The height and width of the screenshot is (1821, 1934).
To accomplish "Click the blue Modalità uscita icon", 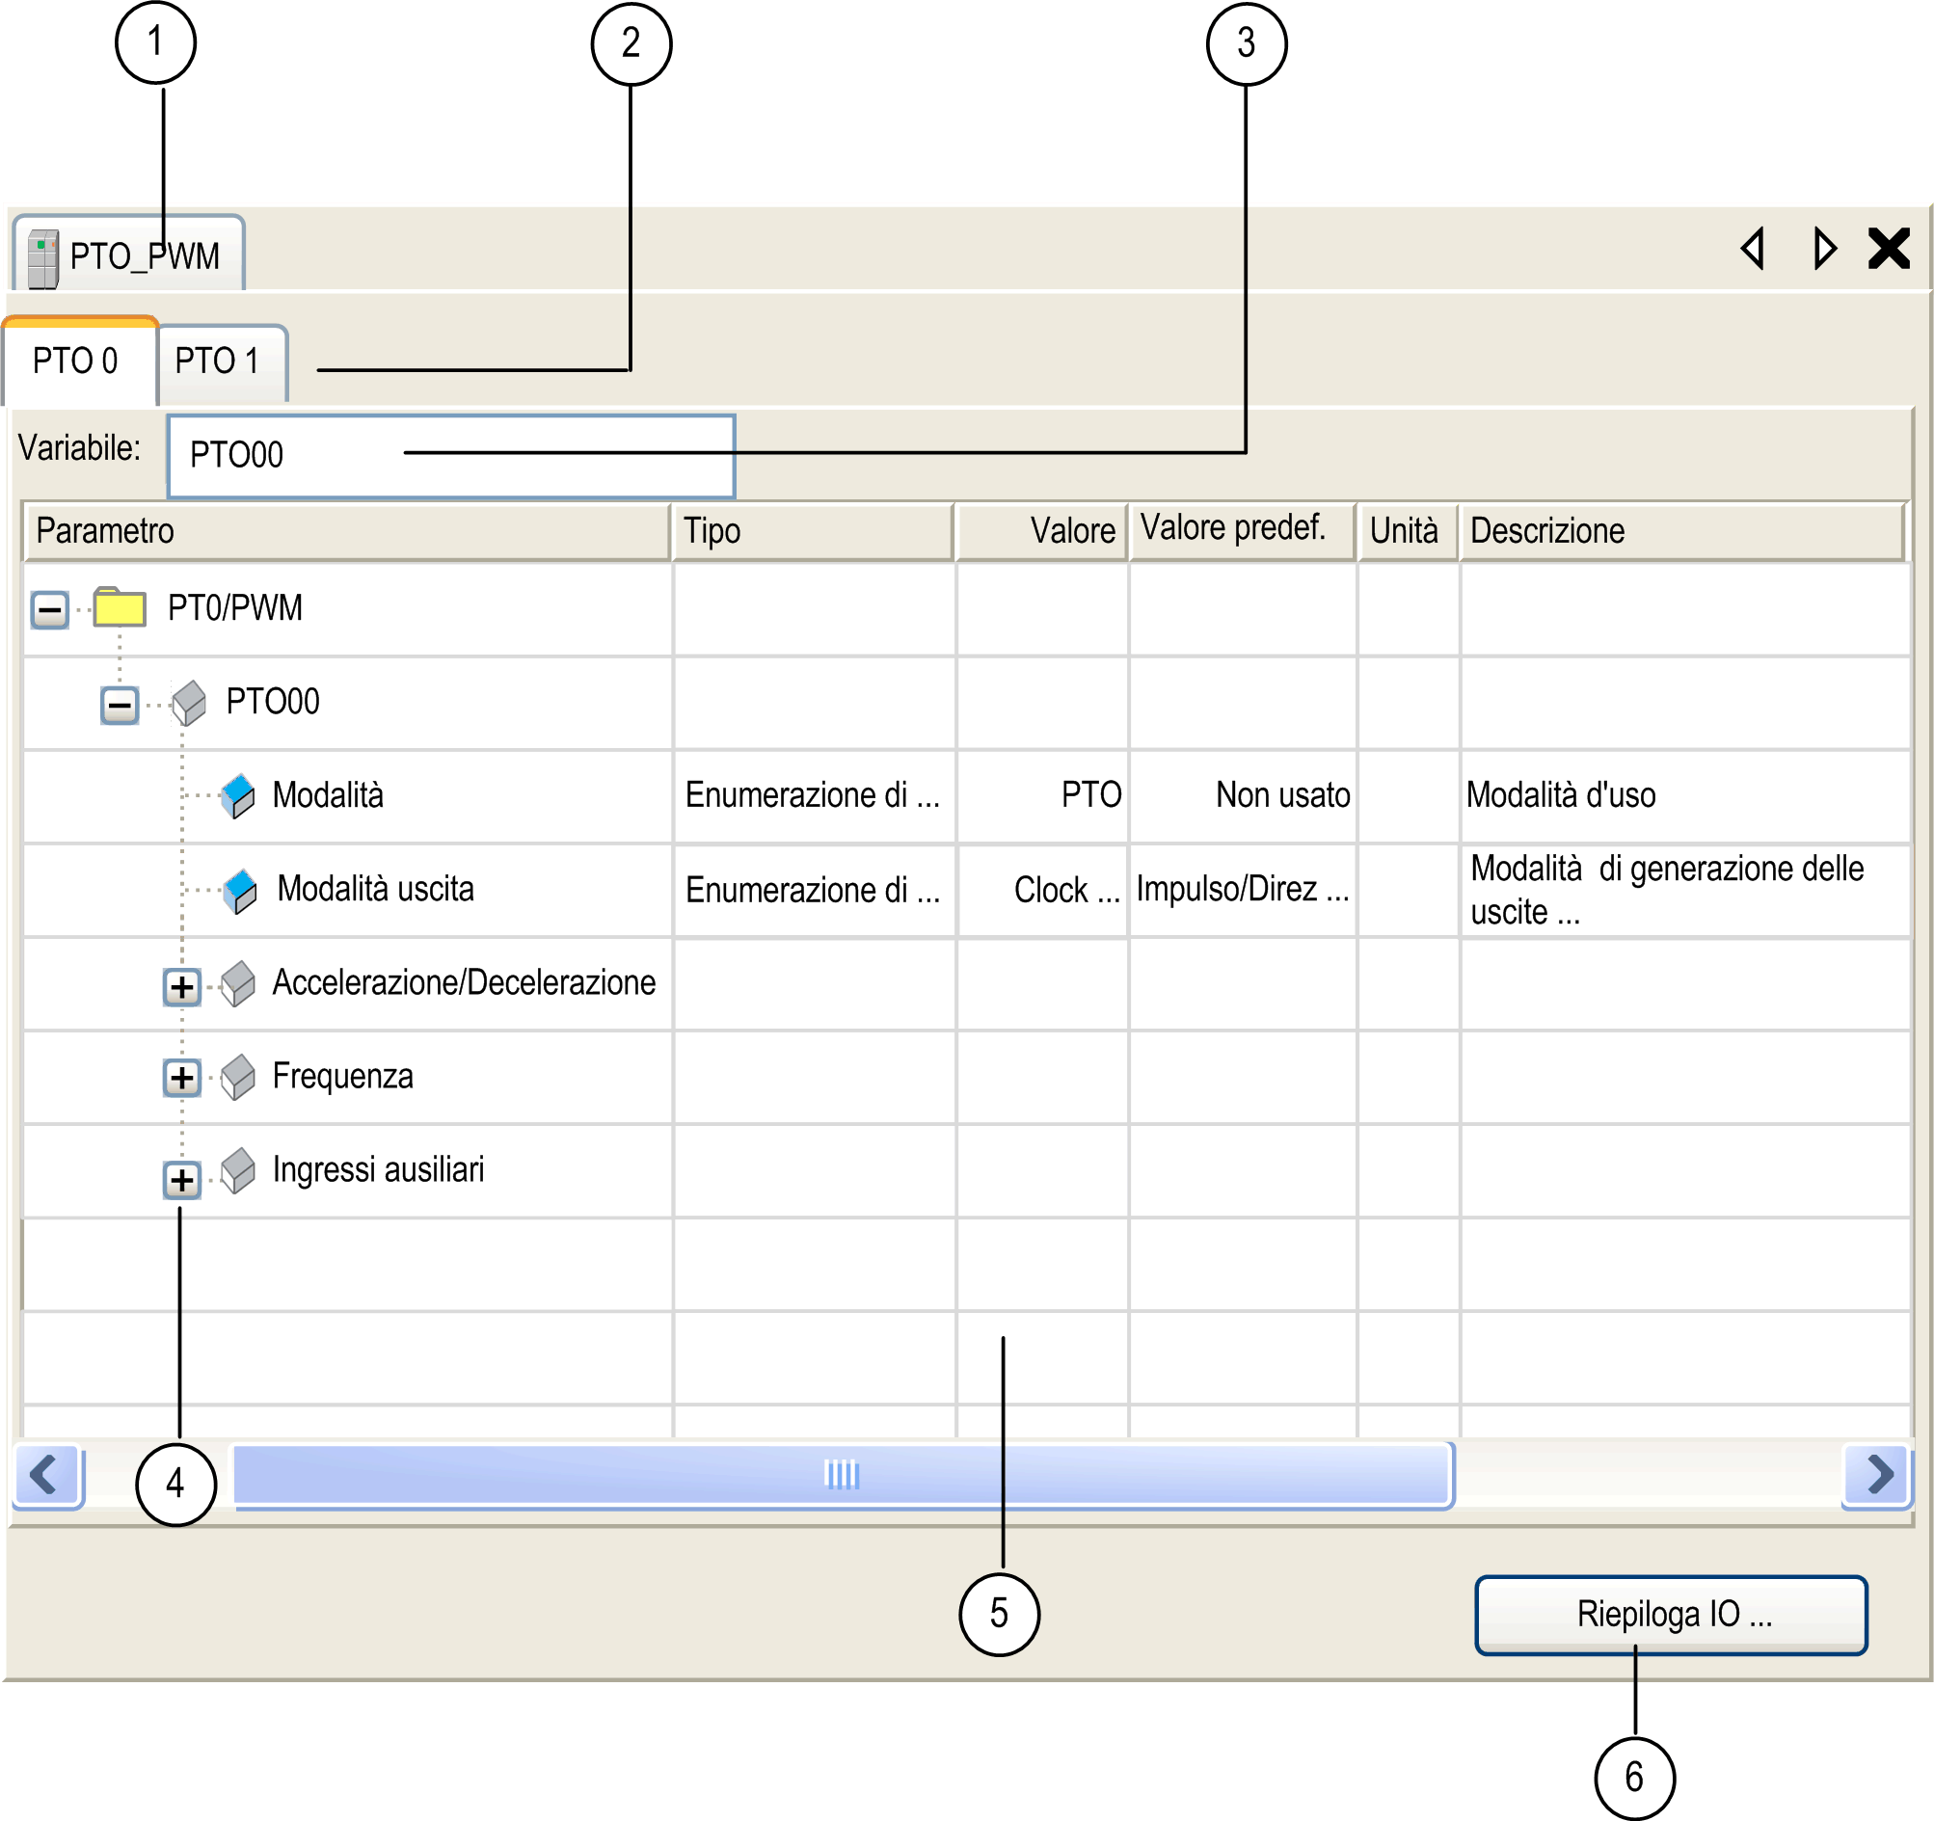I will pyautogui.click(x=239, y=891).
